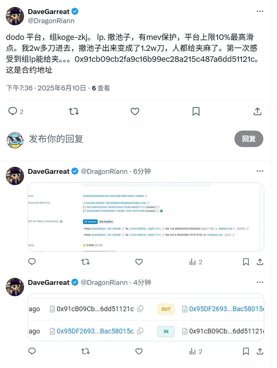Bookmark the main tweet
Screen dimensions: 277x368
196,111
